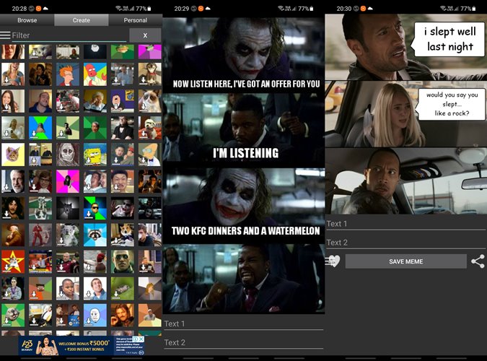Focus Text 1 field under the Rock meme

coord(405,224)
